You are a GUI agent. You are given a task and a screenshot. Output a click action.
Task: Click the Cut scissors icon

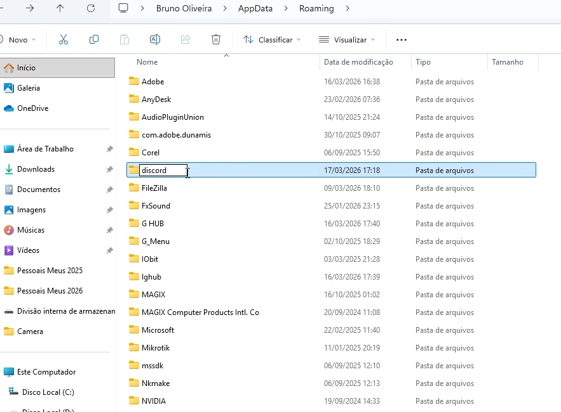pyautogui.click(x=64, y=40)
